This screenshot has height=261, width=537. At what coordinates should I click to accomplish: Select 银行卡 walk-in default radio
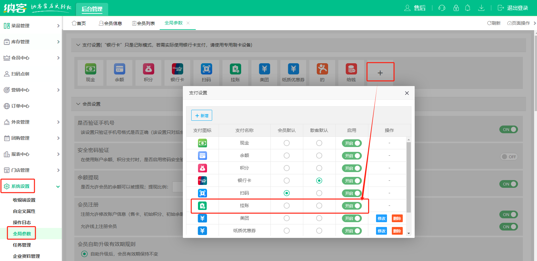[x=319, y=181]
